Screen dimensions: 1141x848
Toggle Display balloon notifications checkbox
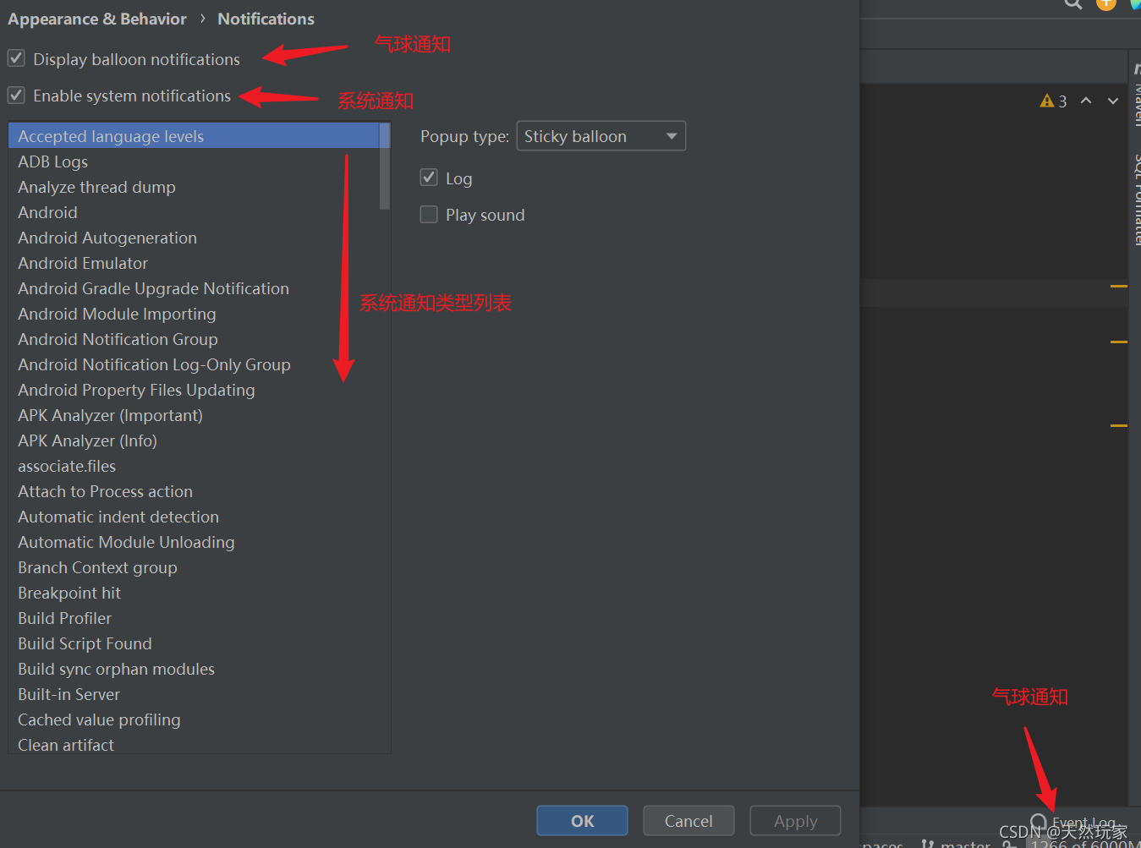(x=16, y=58)
